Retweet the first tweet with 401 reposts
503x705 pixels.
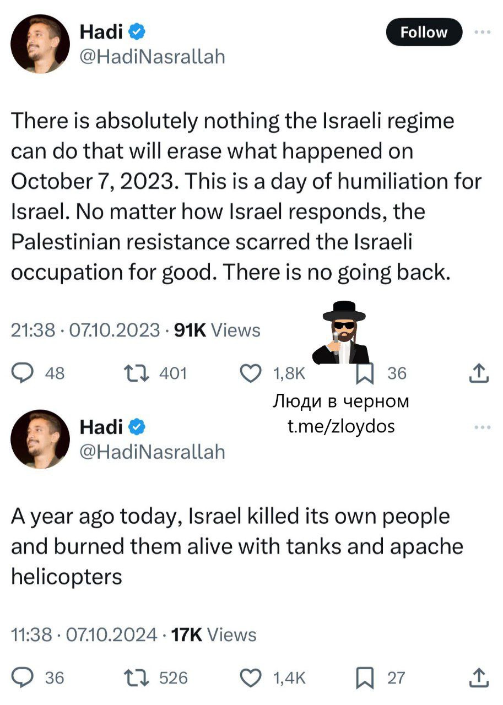tap(143, 373)
